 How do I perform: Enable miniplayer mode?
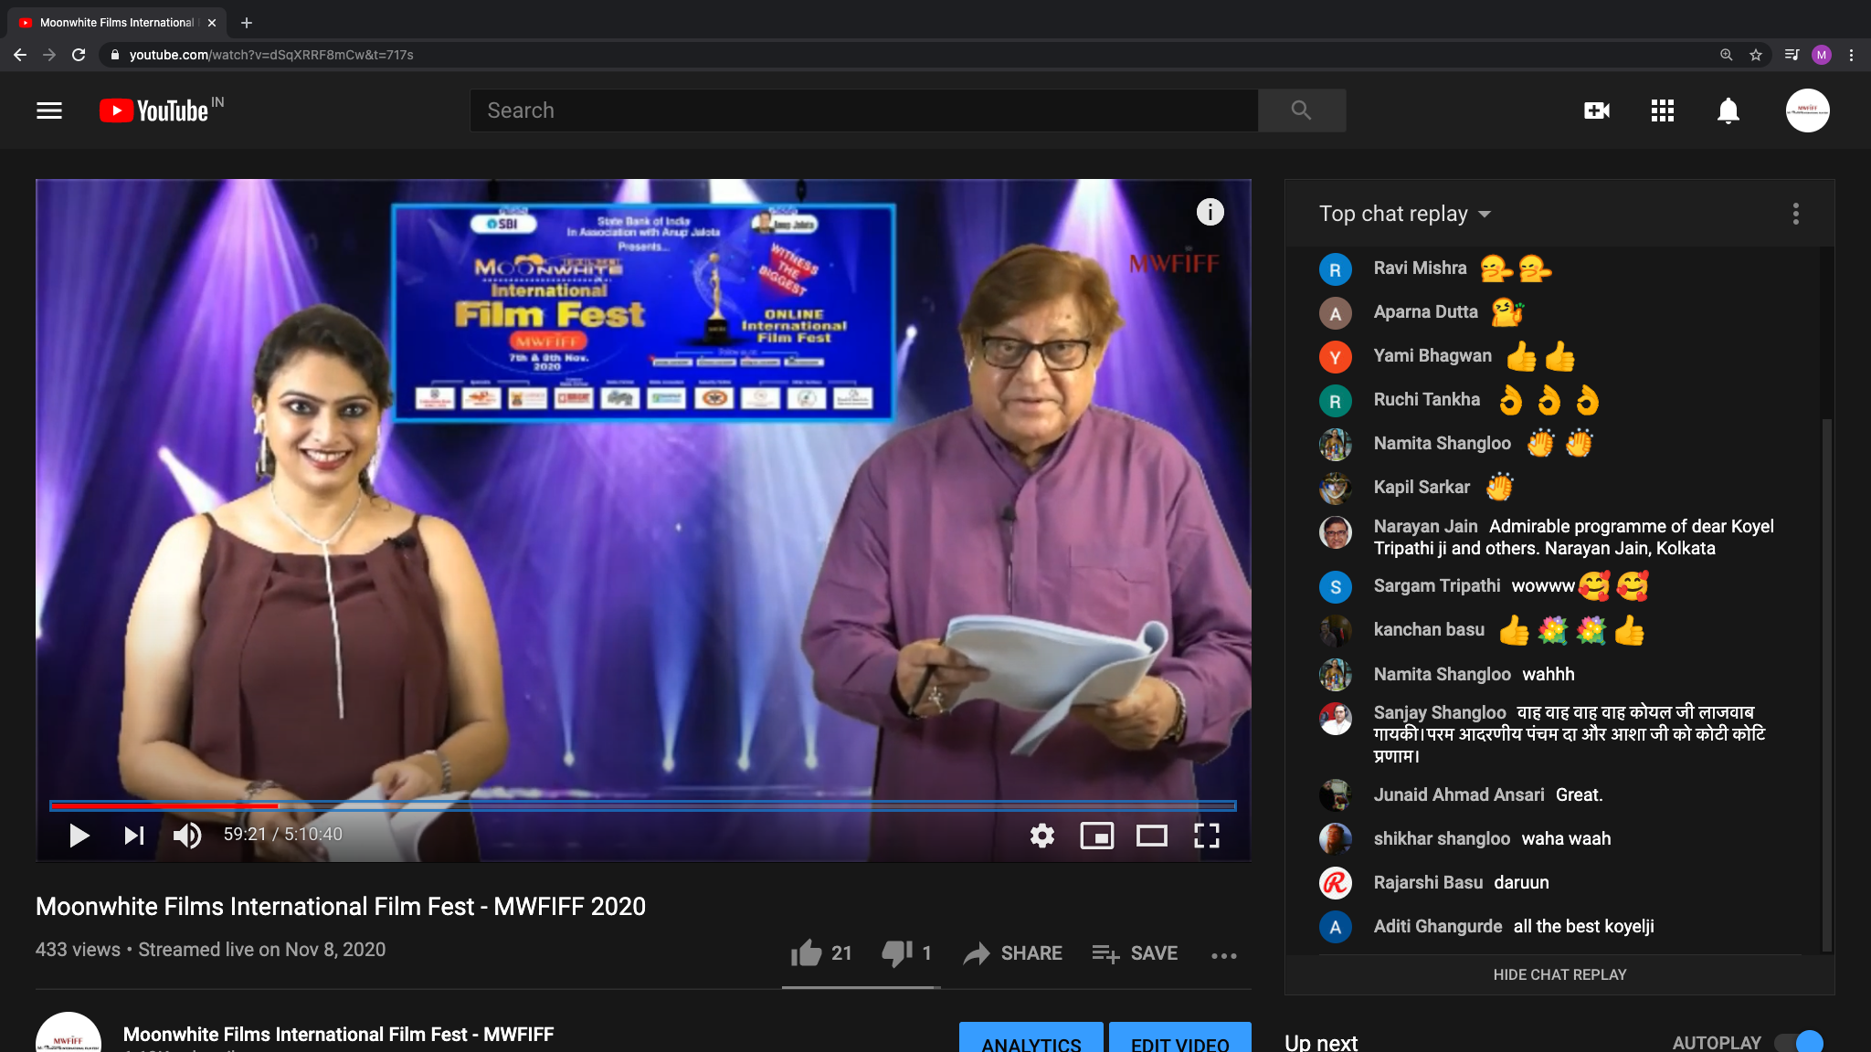point(1096,835)
